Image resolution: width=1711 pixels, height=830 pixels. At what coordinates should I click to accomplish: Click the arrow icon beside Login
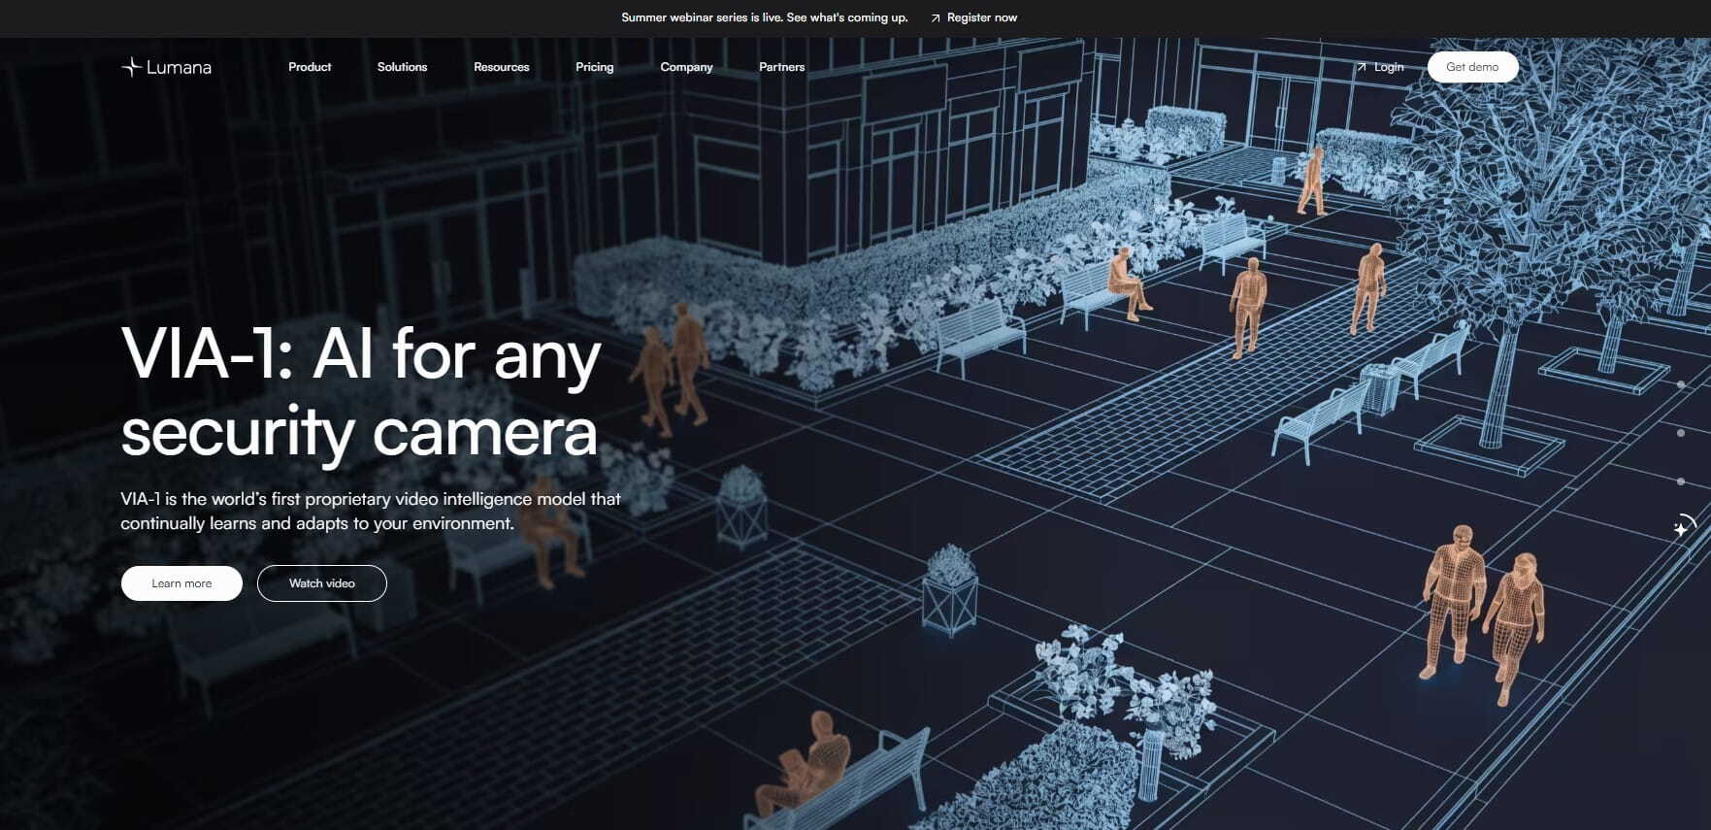coord(1362,67)
